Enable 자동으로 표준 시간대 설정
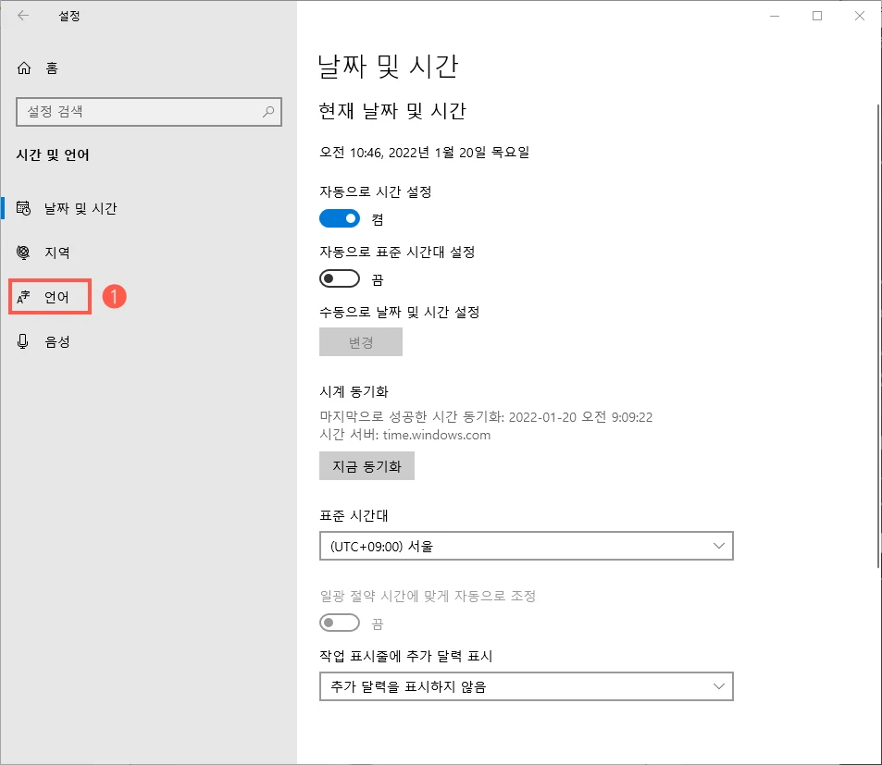 click(340, 278)
